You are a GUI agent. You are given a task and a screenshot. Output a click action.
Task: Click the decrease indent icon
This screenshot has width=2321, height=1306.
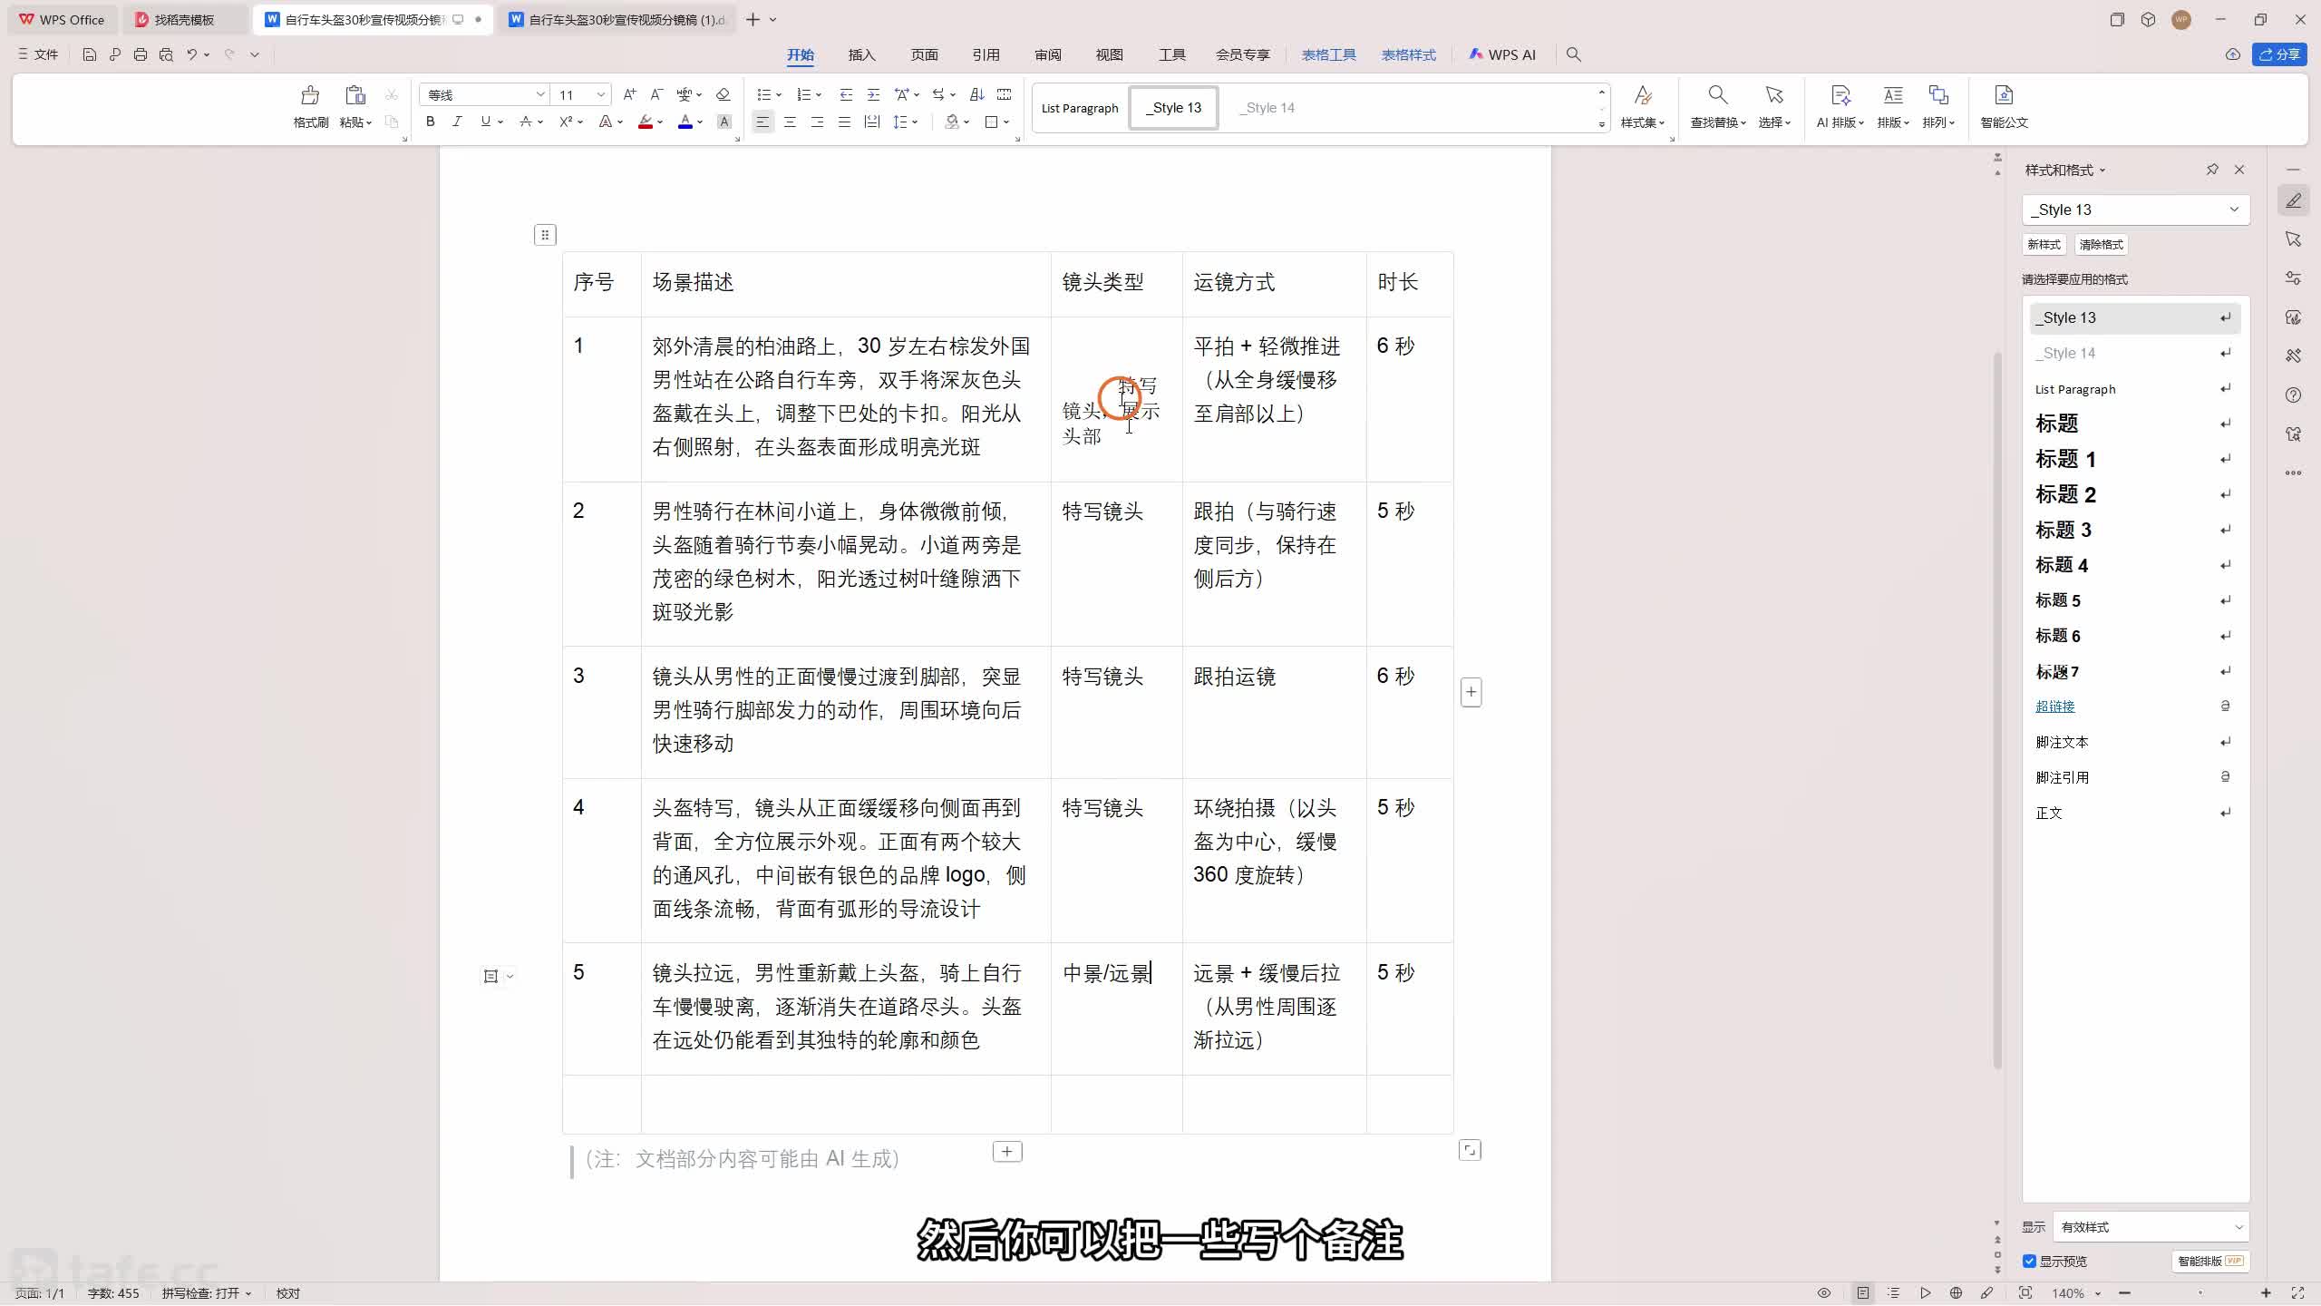[x=846, y=94]
